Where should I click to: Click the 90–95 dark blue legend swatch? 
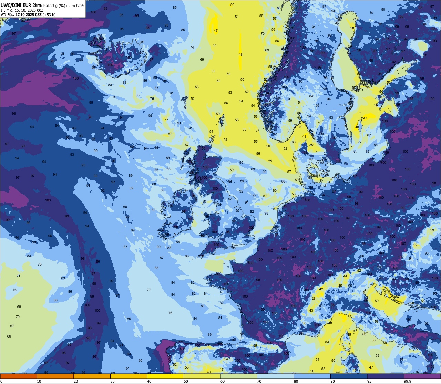tap(349, 376)
